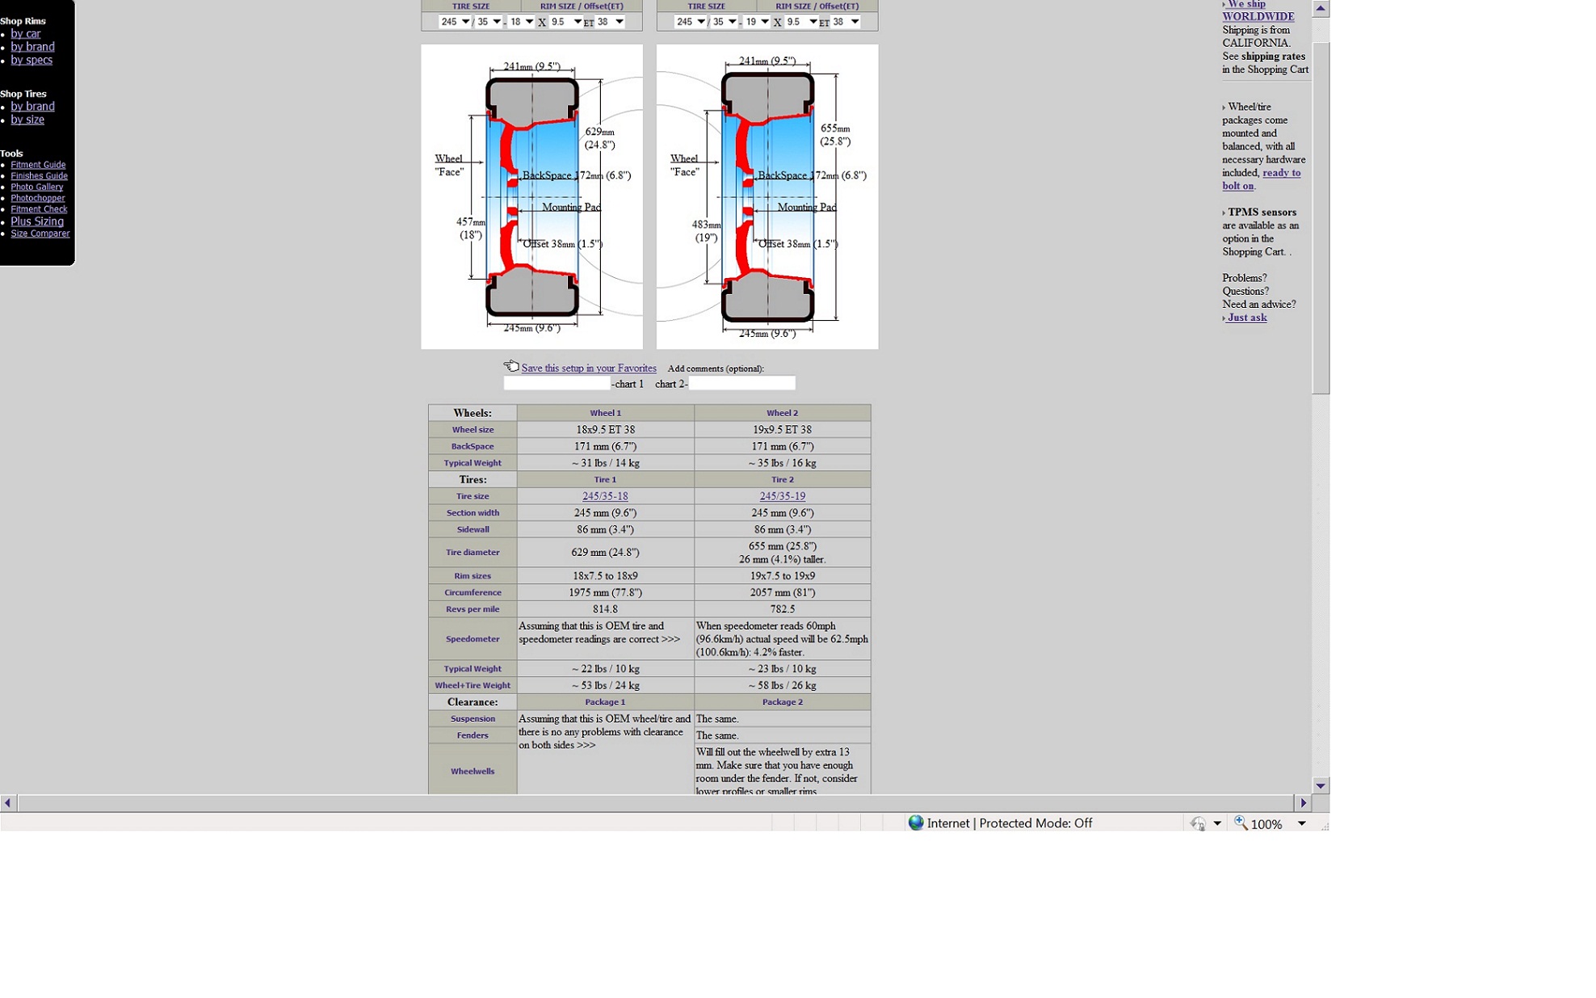Viewport: 1596px width, 998px height.
Task: Open the Fitment Guide tool
Action: 38,165
